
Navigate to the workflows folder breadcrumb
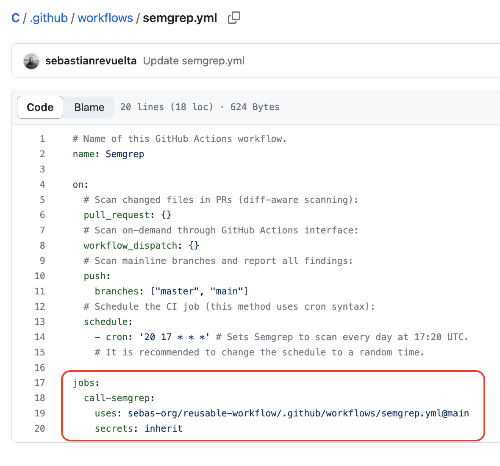pyautogui.click(x=105, y=18)
